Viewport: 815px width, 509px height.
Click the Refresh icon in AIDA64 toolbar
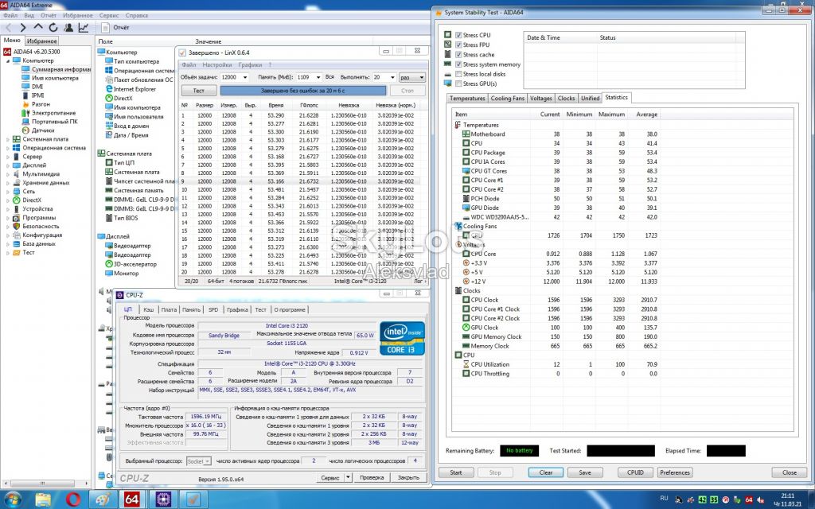point(53,28)
